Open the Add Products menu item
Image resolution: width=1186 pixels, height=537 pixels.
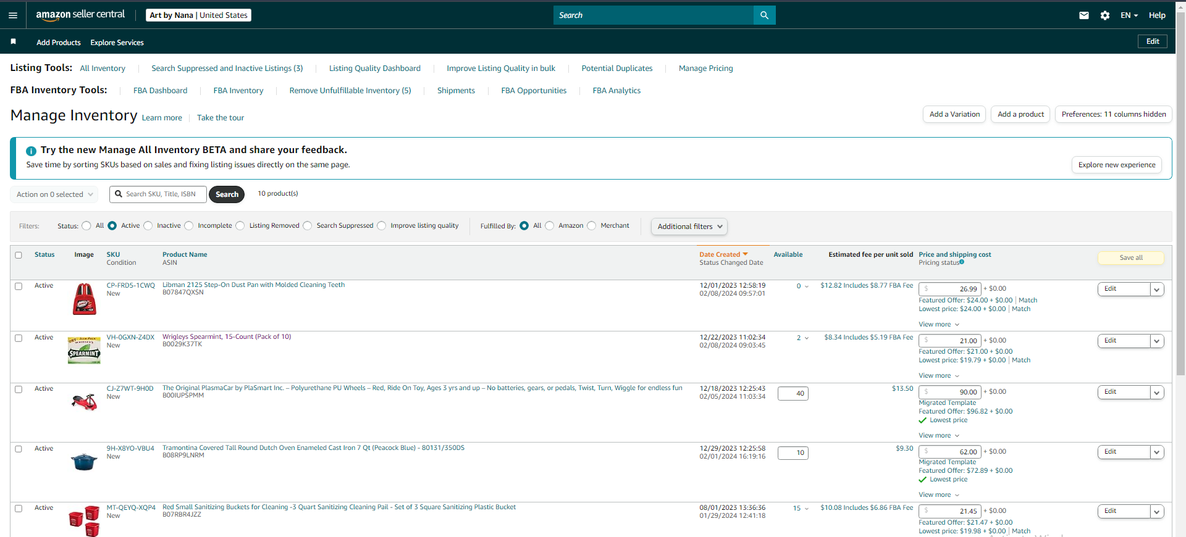[59, 43]
